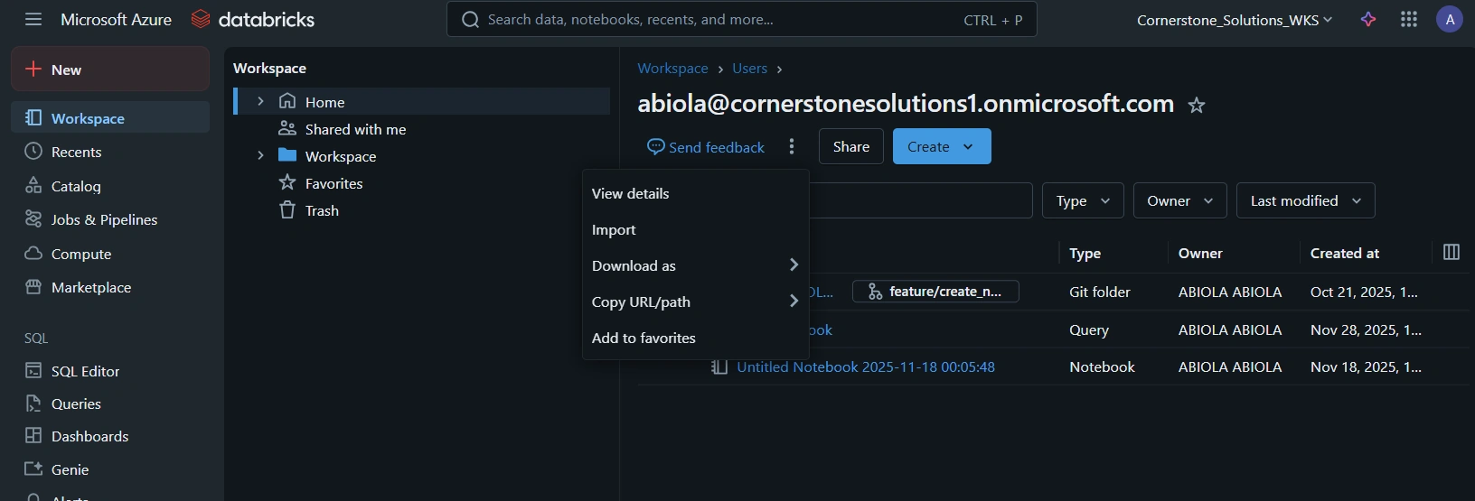This screenshot has height=501, width=1475.
Task: Click the notebook icon beside Untitled Notebook
Action: [x=719, y=366]
